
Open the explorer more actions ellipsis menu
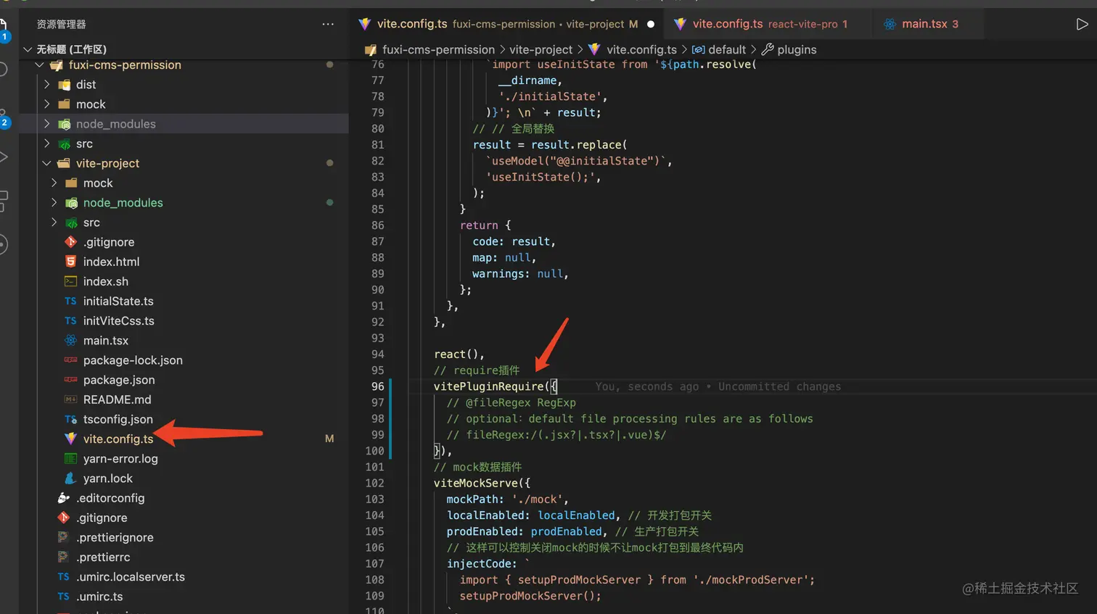tap(328, 24)
